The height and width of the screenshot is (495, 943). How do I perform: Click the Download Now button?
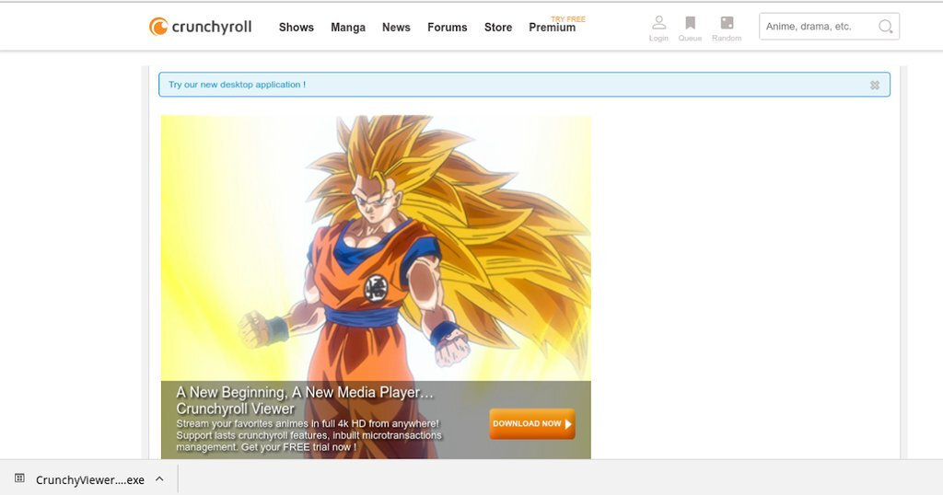[532, 423]
